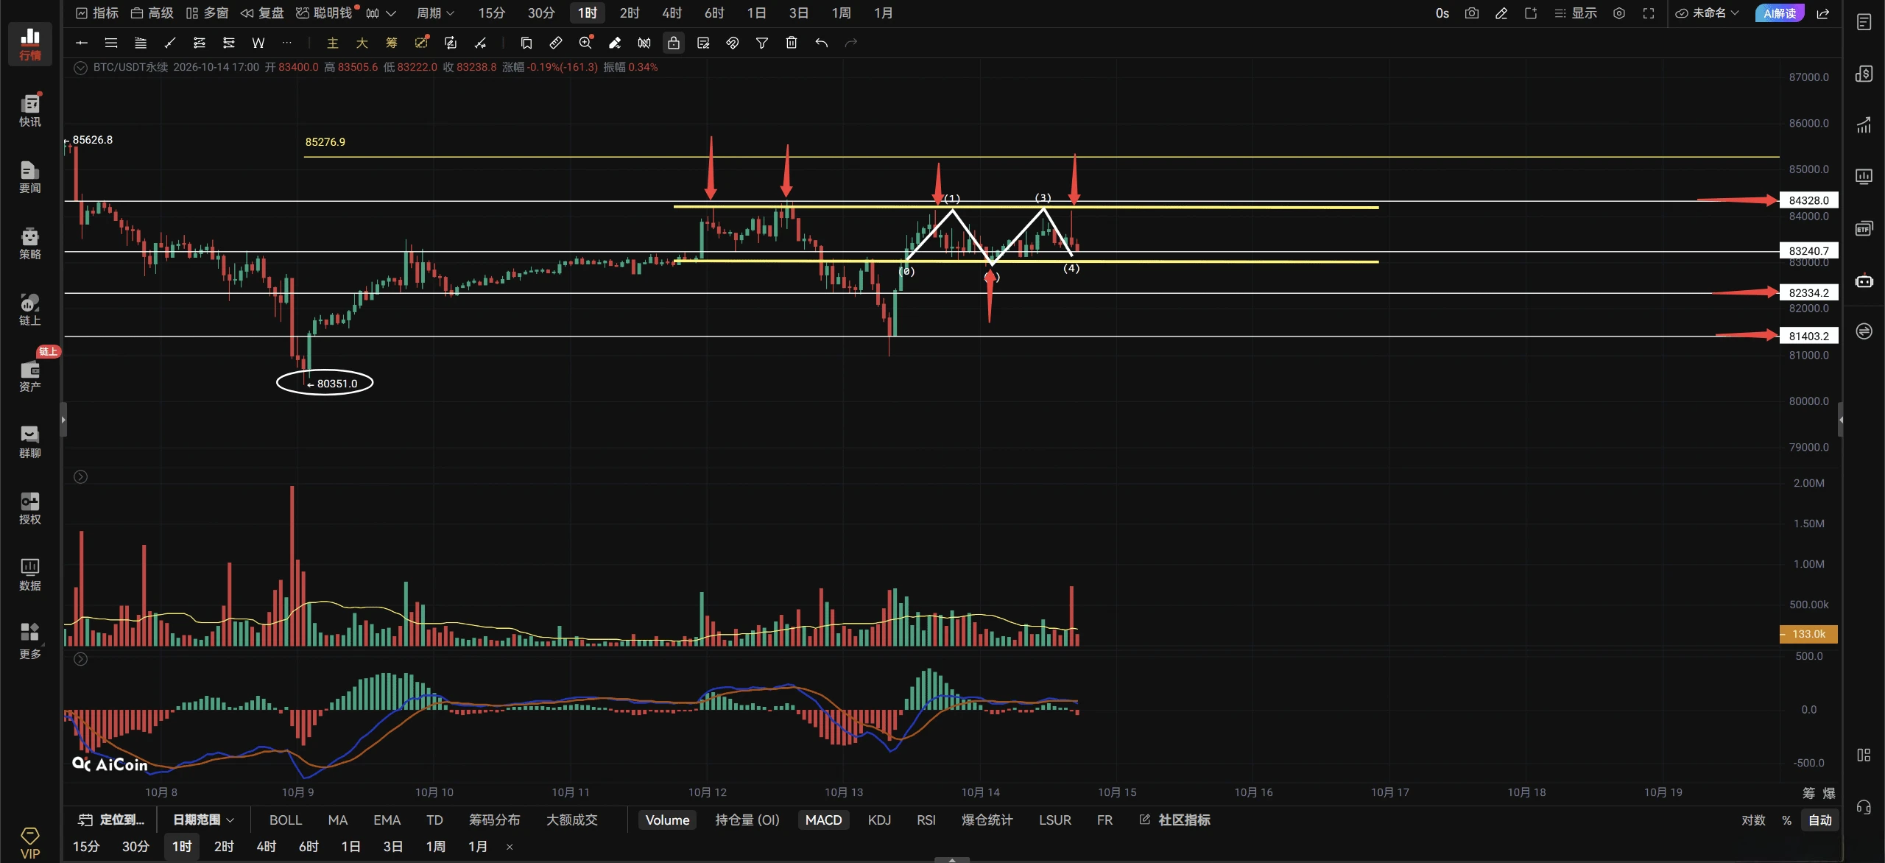Image resolution: width=1885 pixels, height=863 pixels.
Task: Open the 策略 strategy sidebar icon
Action: 30,243
